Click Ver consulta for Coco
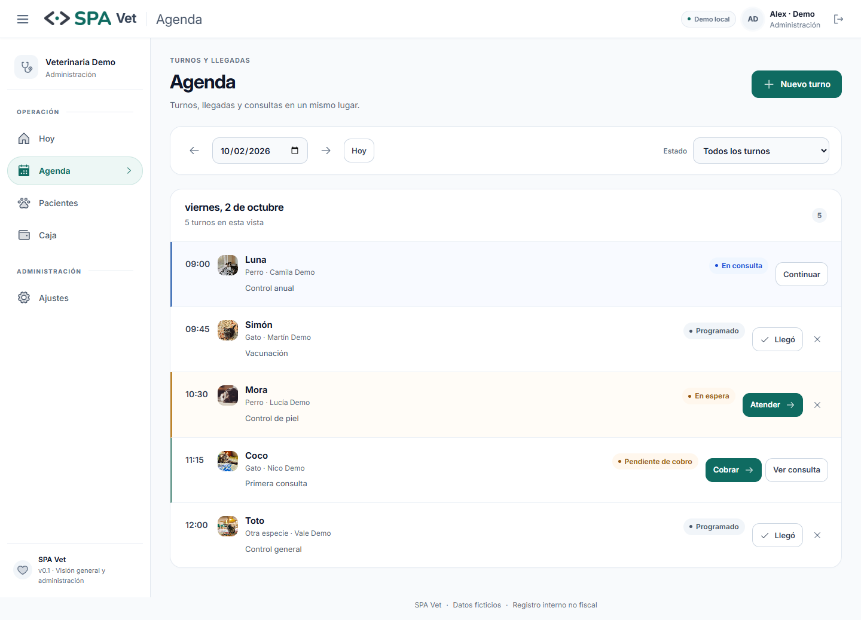The height and width of the screenshot is (620, 861). pyautogui.click(x=796, y=470)
